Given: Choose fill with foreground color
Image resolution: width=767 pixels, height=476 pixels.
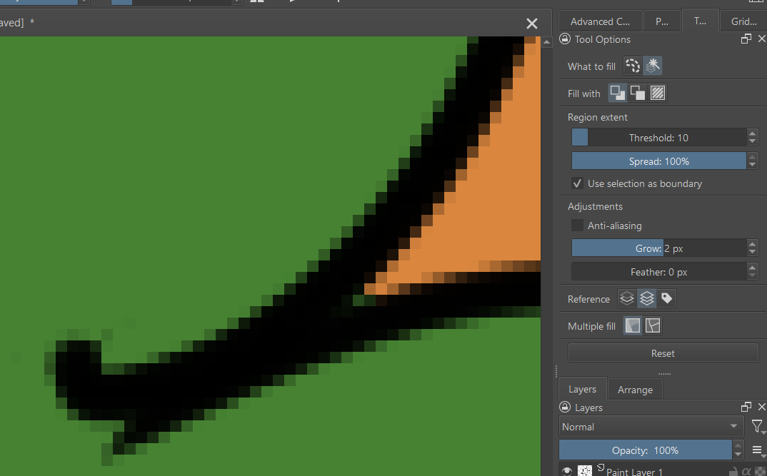Looking at the screenshot, I should (617, 93).
